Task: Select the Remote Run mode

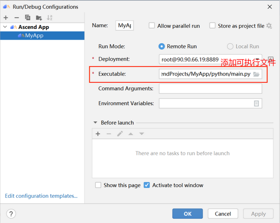Action: coord(162,46)
